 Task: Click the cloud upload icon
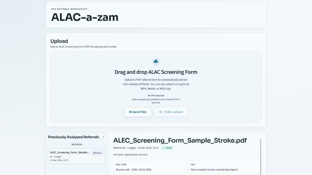[x=156, y=61]
